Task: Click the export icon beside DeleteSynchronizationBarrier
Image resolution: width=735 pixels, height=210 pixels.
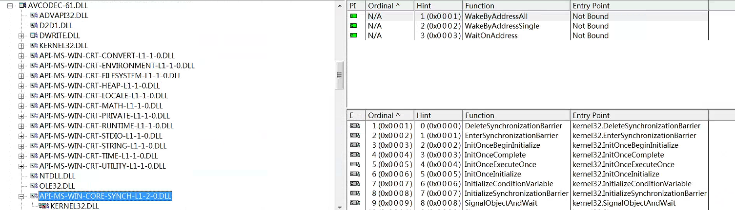Action: click(355, 126)
